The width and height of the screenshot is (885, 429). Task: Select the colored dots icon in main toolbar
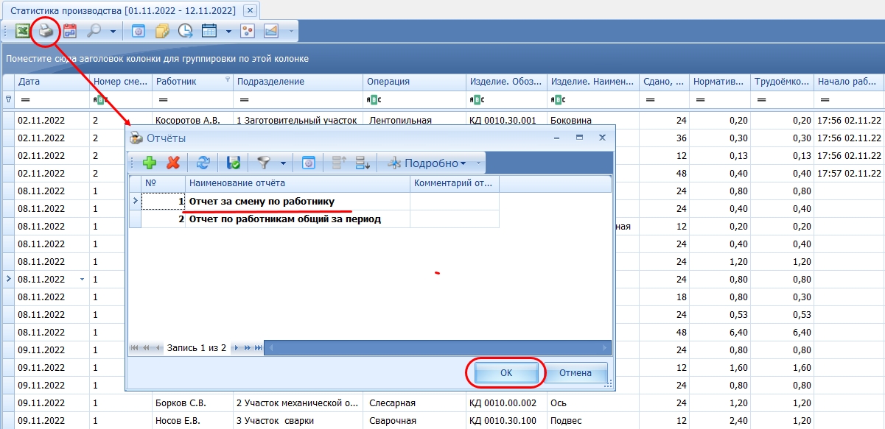[248, 31]
